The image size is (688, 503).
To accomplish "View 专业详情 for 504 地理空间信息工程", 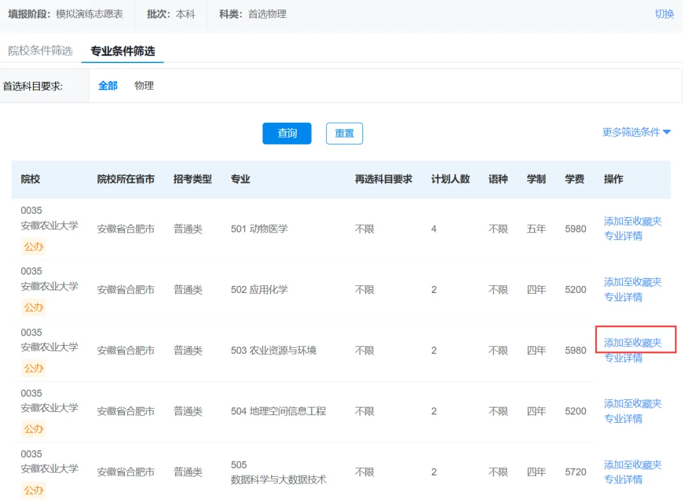I will pyautogui.click(x=623, y=419).
